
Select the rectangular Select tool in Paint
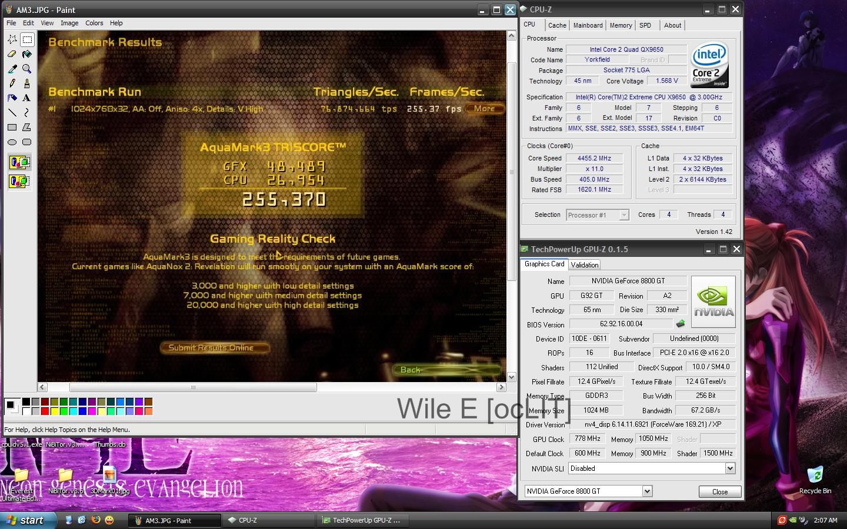click(x=27, y=39)
